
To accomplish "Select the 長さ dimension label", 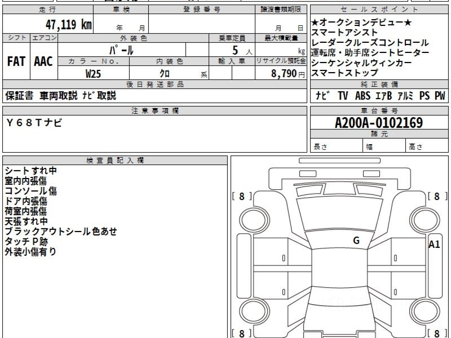I will point(320,147).
